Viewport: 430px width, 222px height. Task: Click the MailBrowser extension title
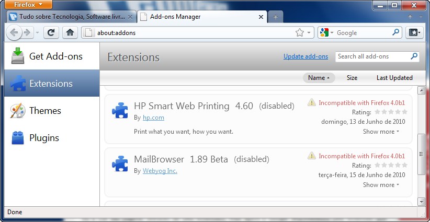[x=159, y=159]
